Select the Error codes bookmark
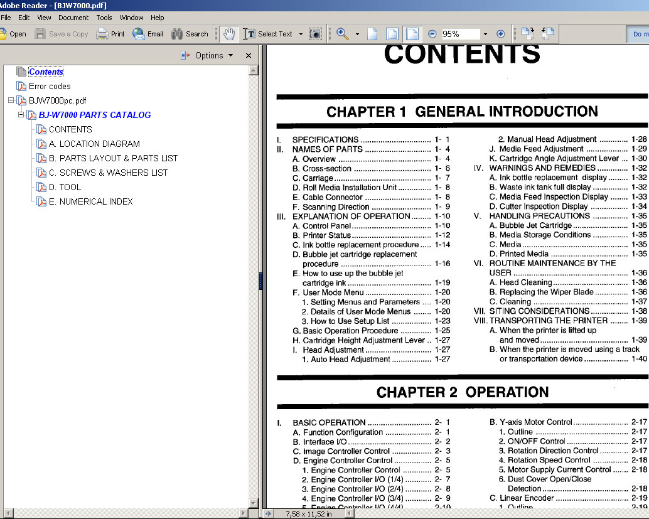This screenshot has width=649, height=519. (x=50, y=86)
